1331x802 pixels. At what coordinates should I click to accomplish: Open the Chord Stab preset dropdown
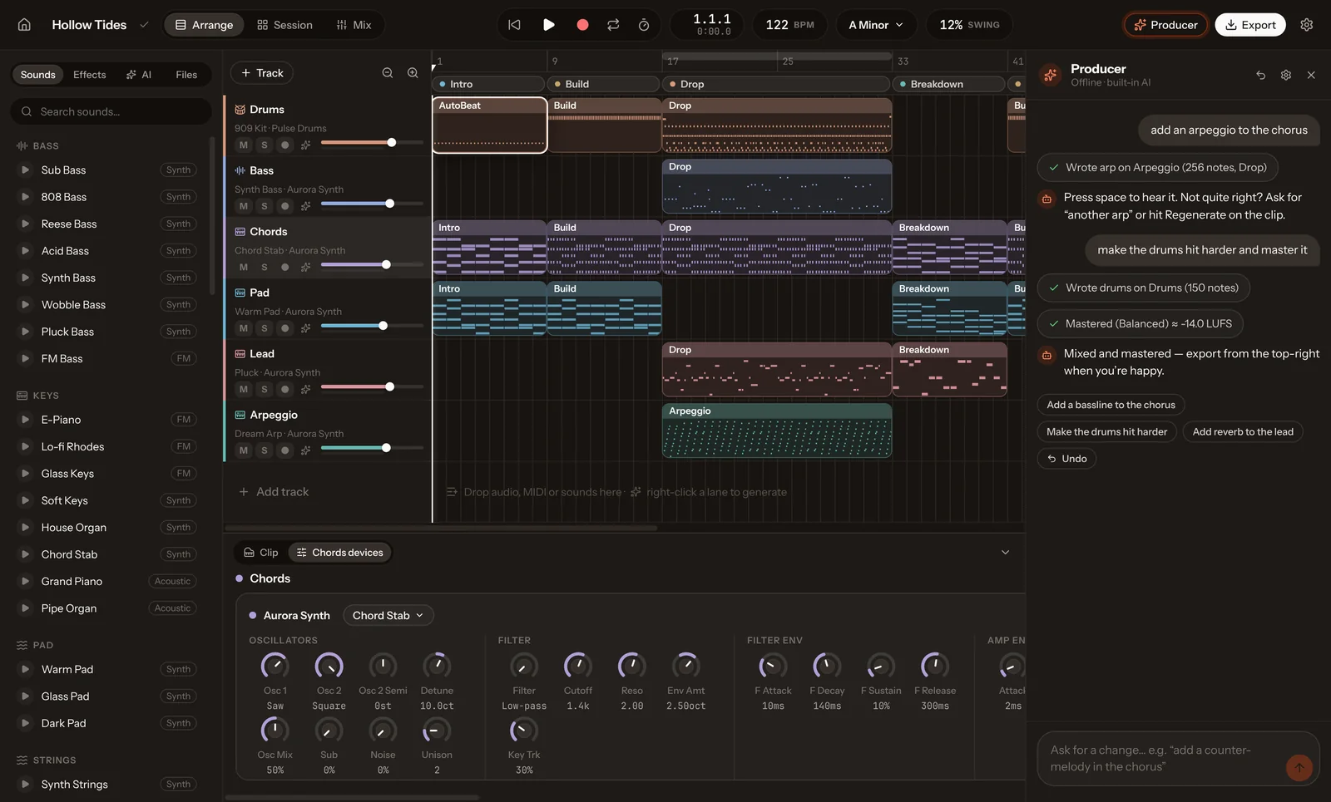click(388, 616)
